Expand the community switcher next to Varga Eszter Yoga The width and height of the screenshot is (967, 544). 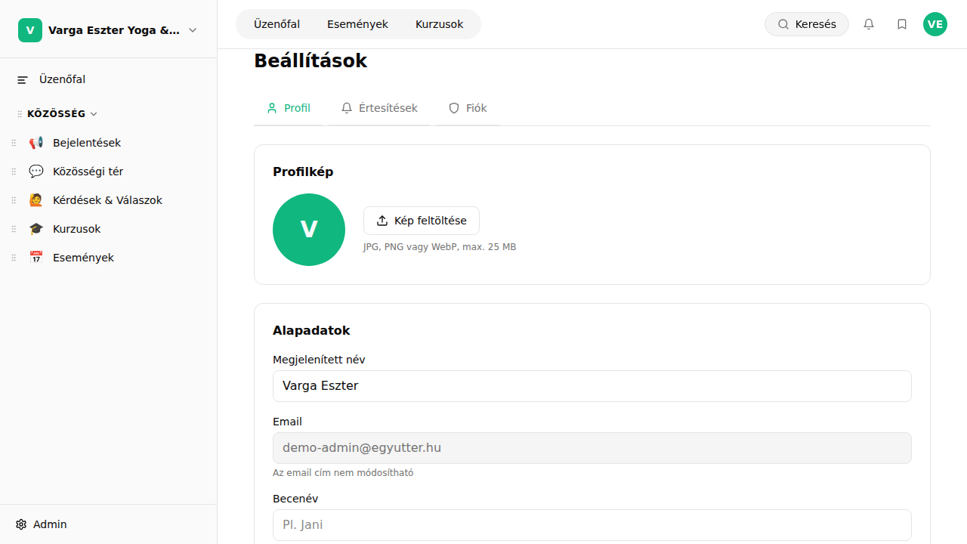pos(193,29)
